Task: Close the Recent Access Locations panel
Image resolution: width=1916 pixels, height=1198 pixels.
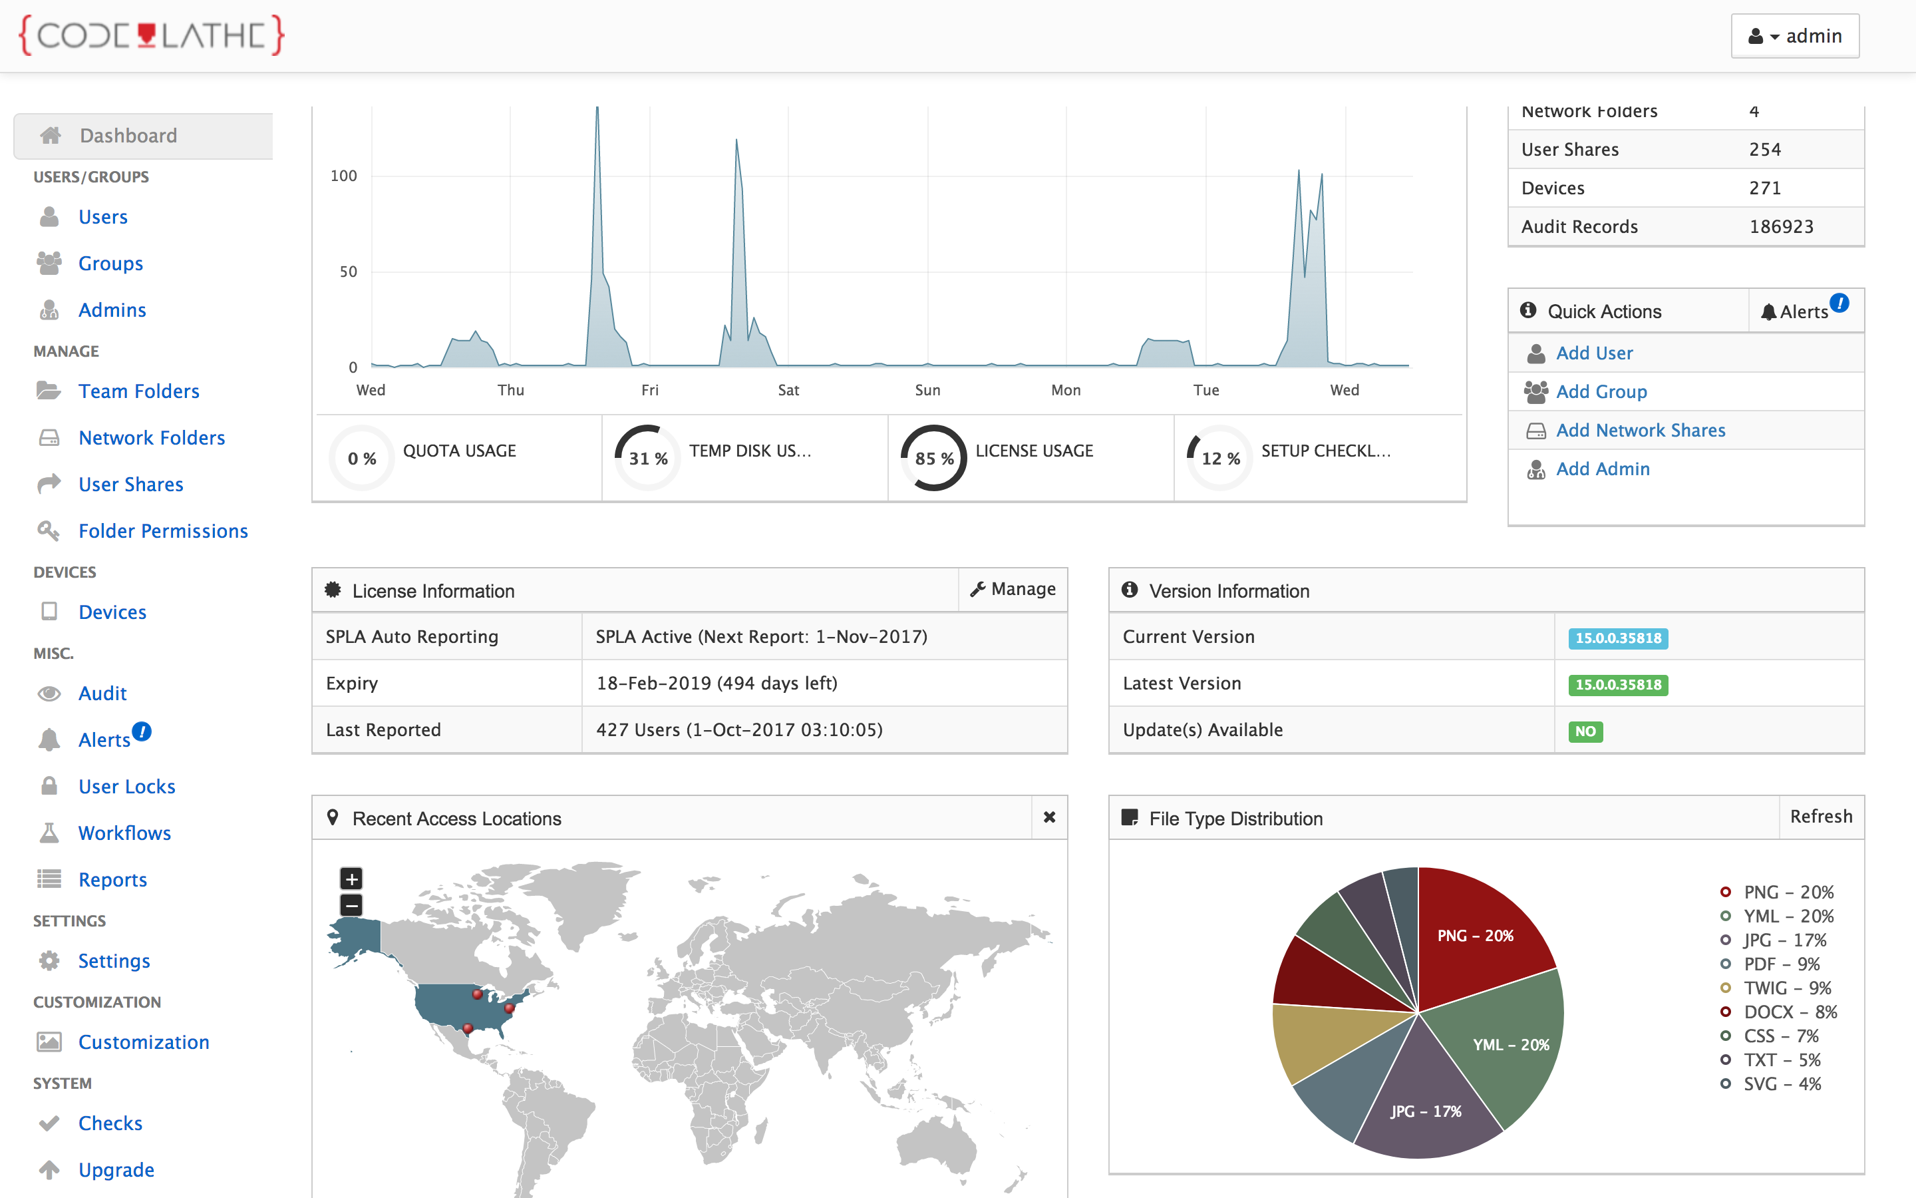Action: tap(1049, 817)
